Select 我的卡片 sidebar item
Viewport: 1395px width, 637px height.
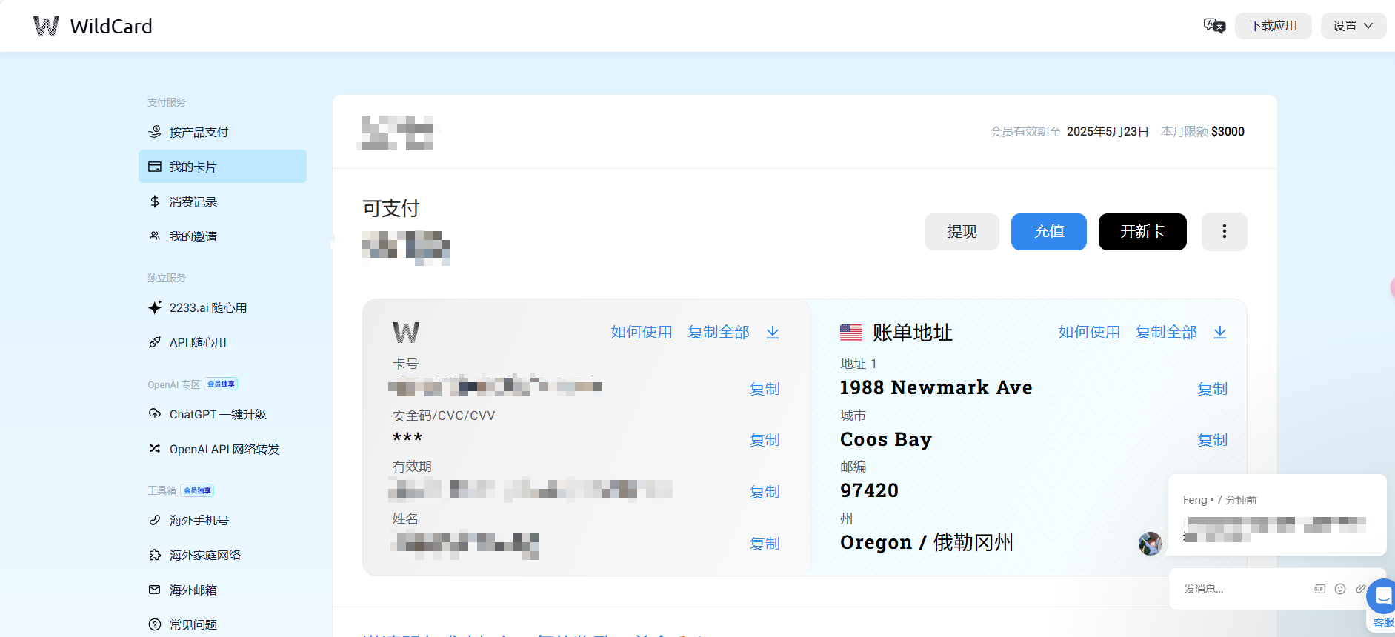222,167
